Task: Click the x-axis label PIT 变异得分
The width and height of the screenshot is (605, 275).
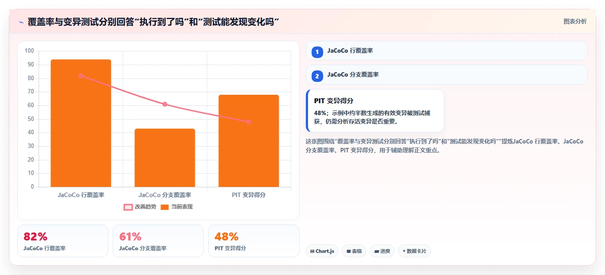Action: click(x=249, y=195)
